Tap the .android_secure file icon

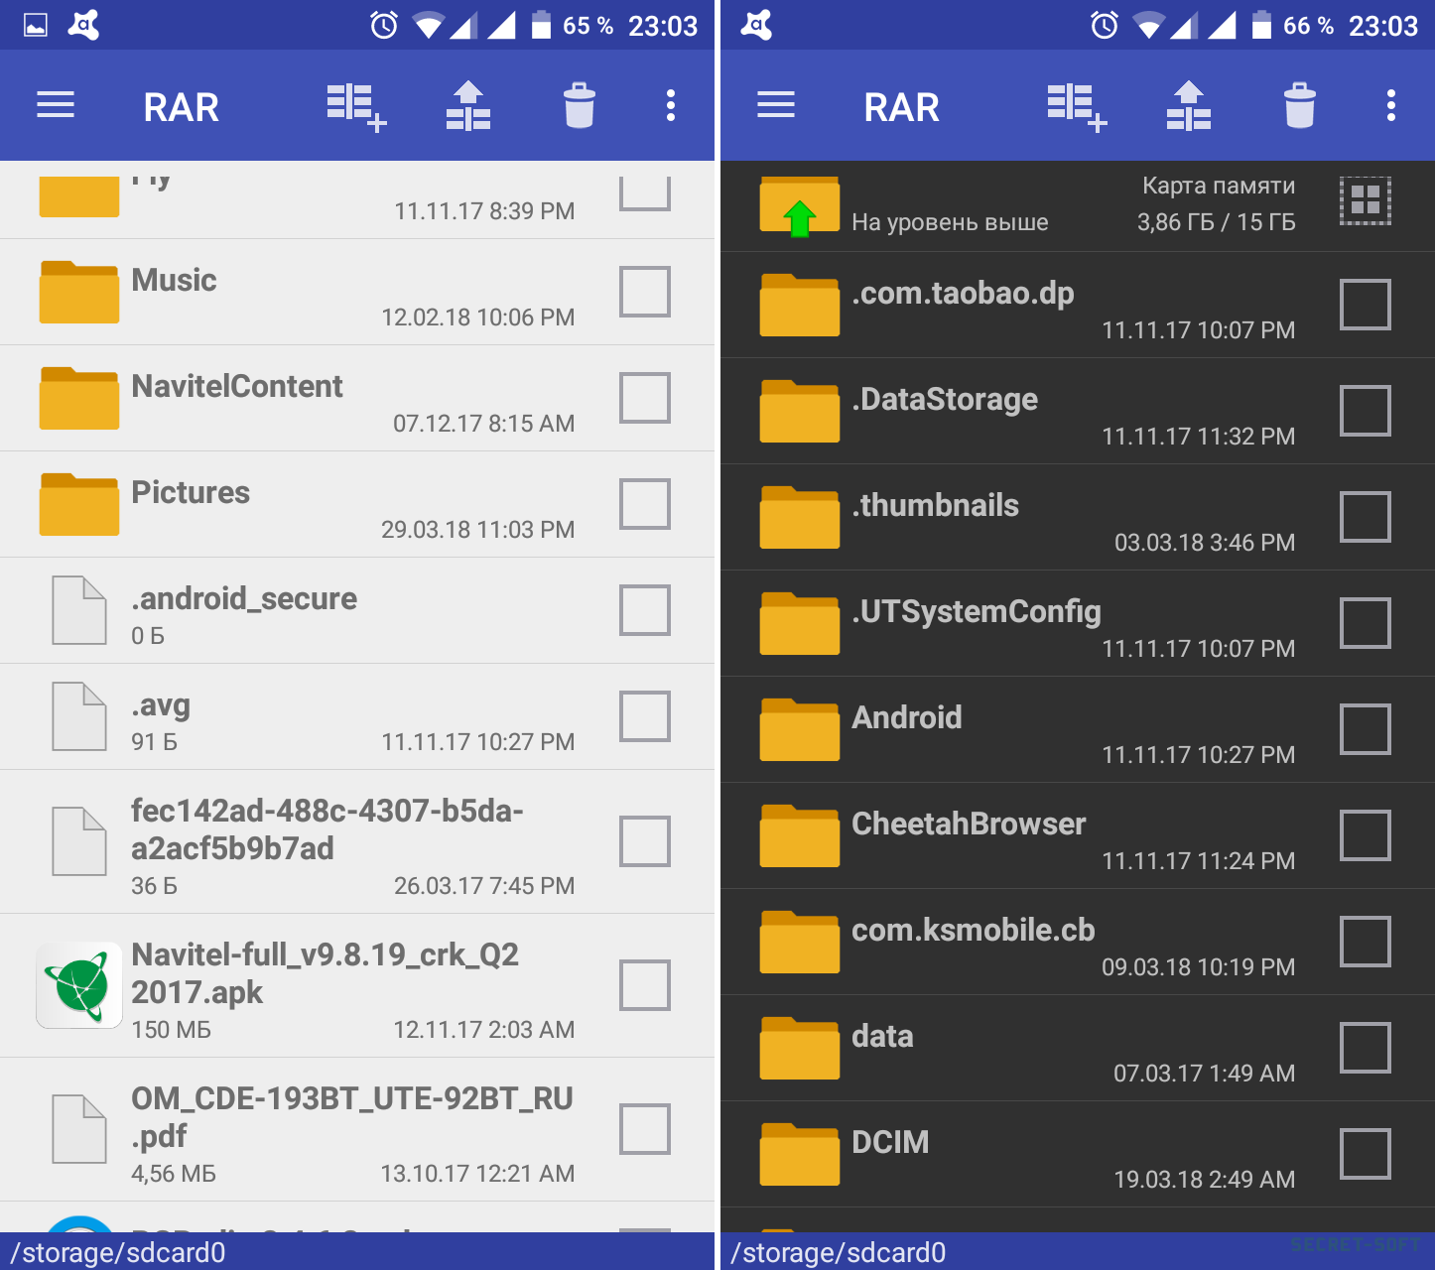pyautogui.click(x=79, y=610)
